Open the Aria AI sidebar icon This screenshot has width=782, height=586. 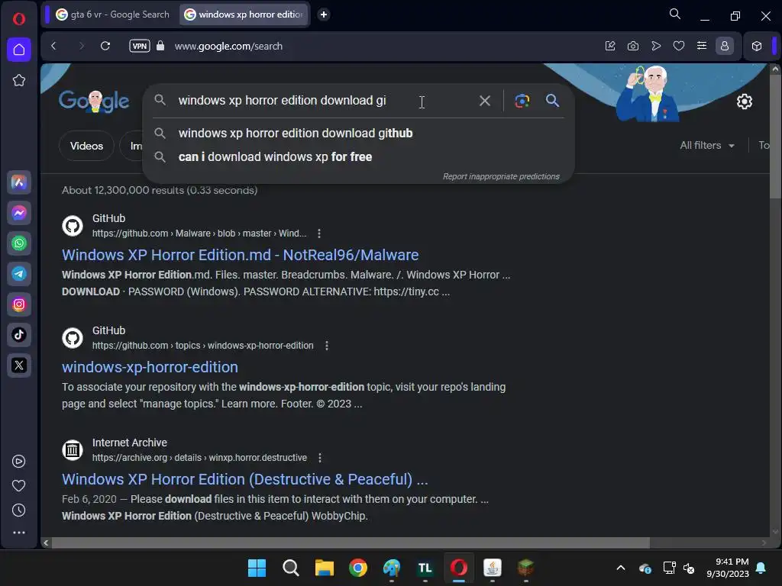pyautogui.click(x=19, y=182)
